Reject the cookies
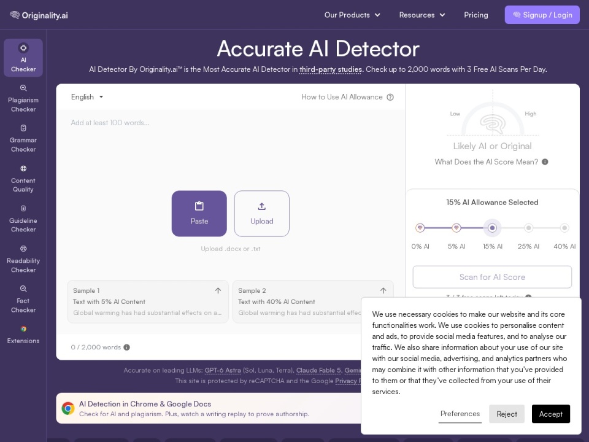This screenshot has height=442, width=589. 507,414
